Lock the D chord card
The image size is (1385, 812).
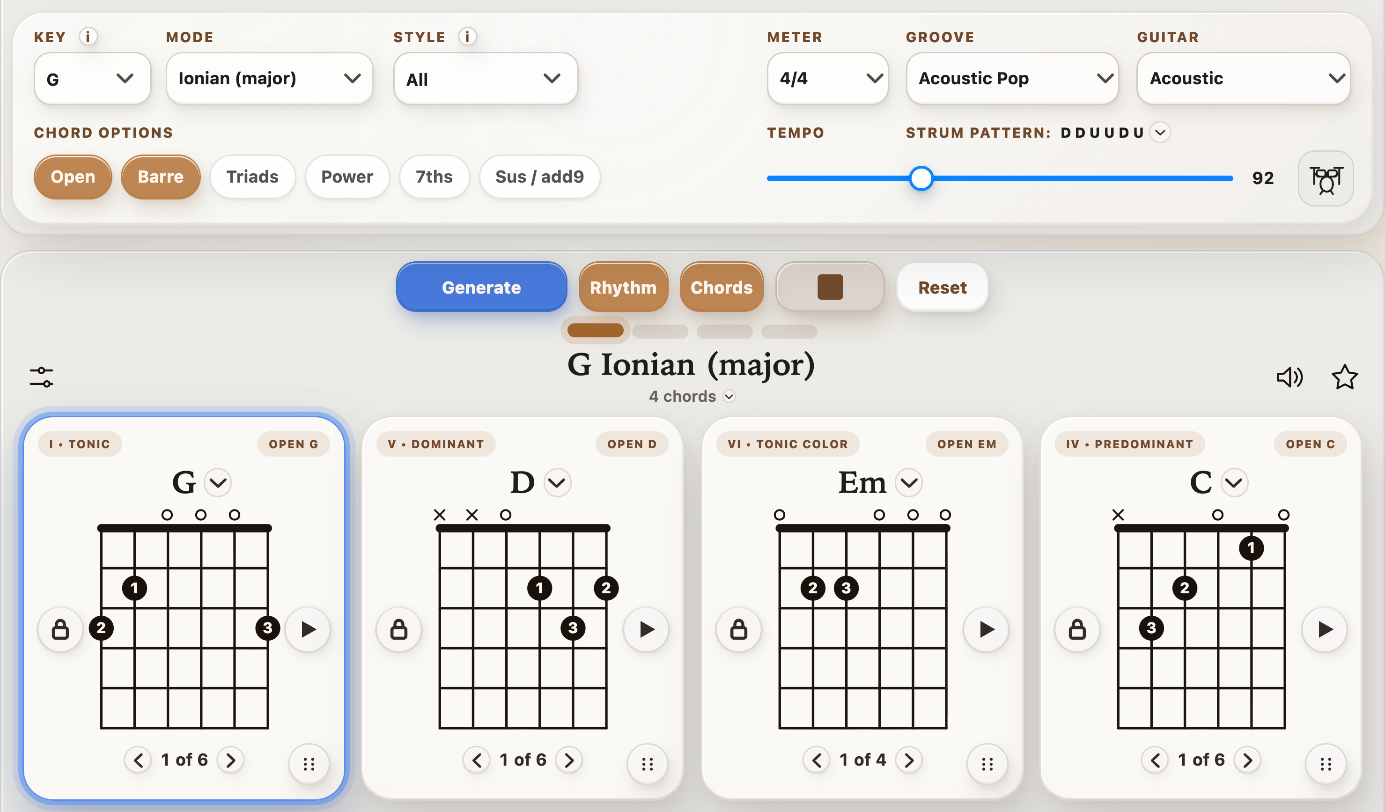(x=399, y=629)
